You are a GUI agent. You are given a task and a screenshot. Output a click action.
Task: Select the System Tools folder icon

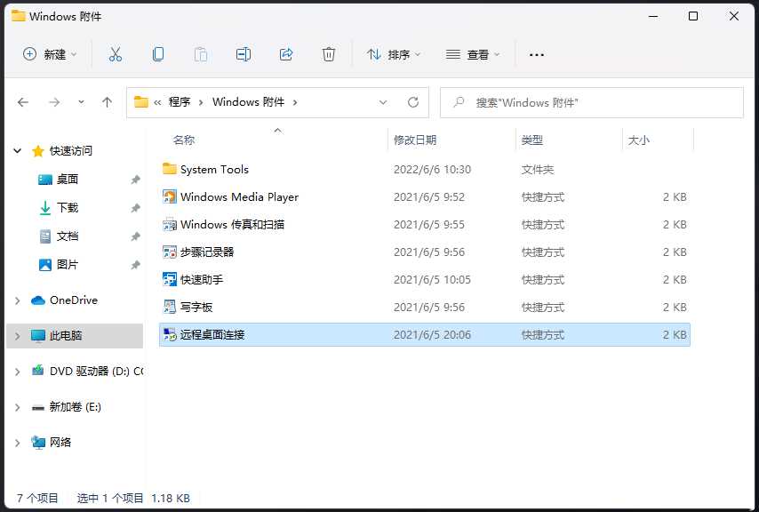tap(170, 169)
